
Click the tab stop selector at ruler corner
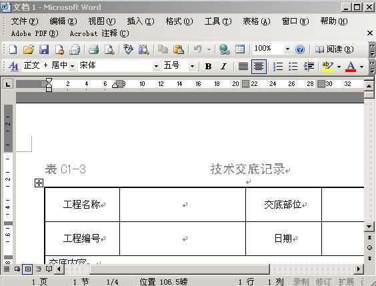[x=8, y=84]
